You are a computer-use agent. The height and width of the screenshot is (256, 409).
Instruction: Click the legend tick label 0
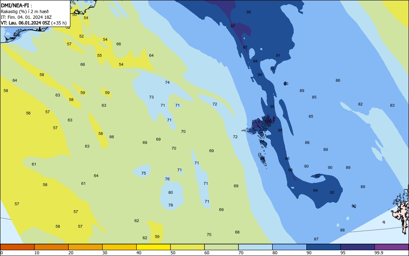2,253
